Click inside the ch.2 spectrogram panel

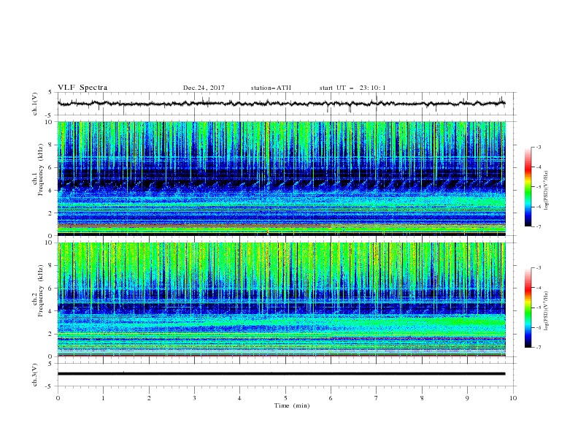click(281, 299)
